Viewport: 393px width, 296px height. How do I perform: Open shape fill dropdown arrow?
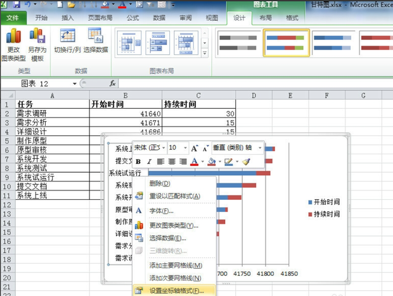tap(220, 162)
